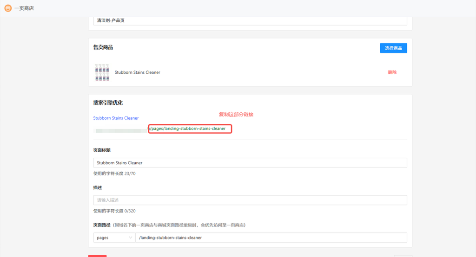Click the blue SEO preview title link
This screenshot has height=257, width=476.
click(116, 118)
